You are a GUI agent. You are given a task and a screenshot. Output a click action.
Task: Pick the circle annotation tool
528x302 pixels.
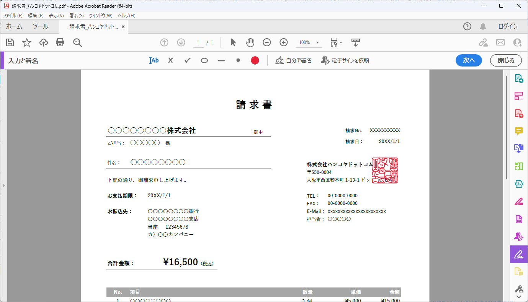tap(204, 60)
